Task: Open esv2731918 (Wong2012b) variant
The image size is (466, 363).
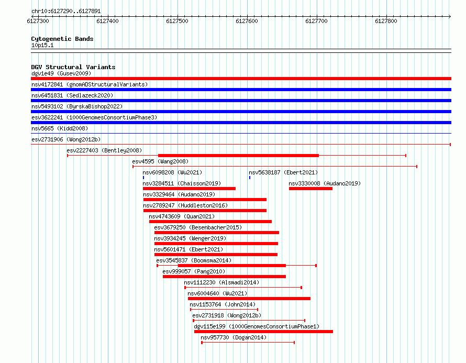Action: [227, 315]
